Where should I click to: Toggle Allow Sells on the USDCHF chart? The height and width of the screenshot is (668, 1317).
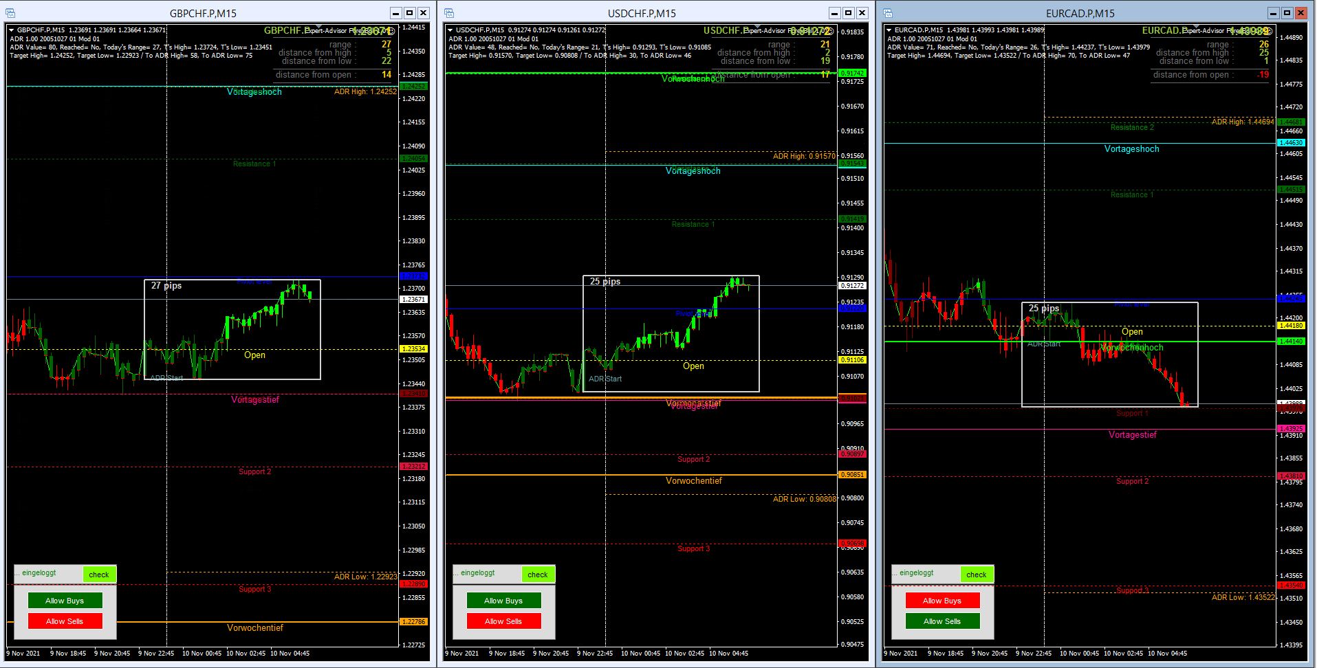pos(503,621)
